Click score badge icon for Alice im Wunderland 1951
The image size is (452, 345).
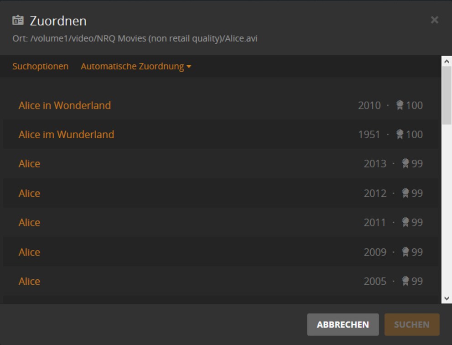tap(400, 134)
